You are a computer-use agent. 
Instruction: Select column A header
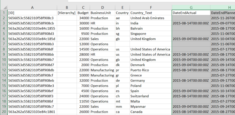pyautogui.click(x=32, y=7)
